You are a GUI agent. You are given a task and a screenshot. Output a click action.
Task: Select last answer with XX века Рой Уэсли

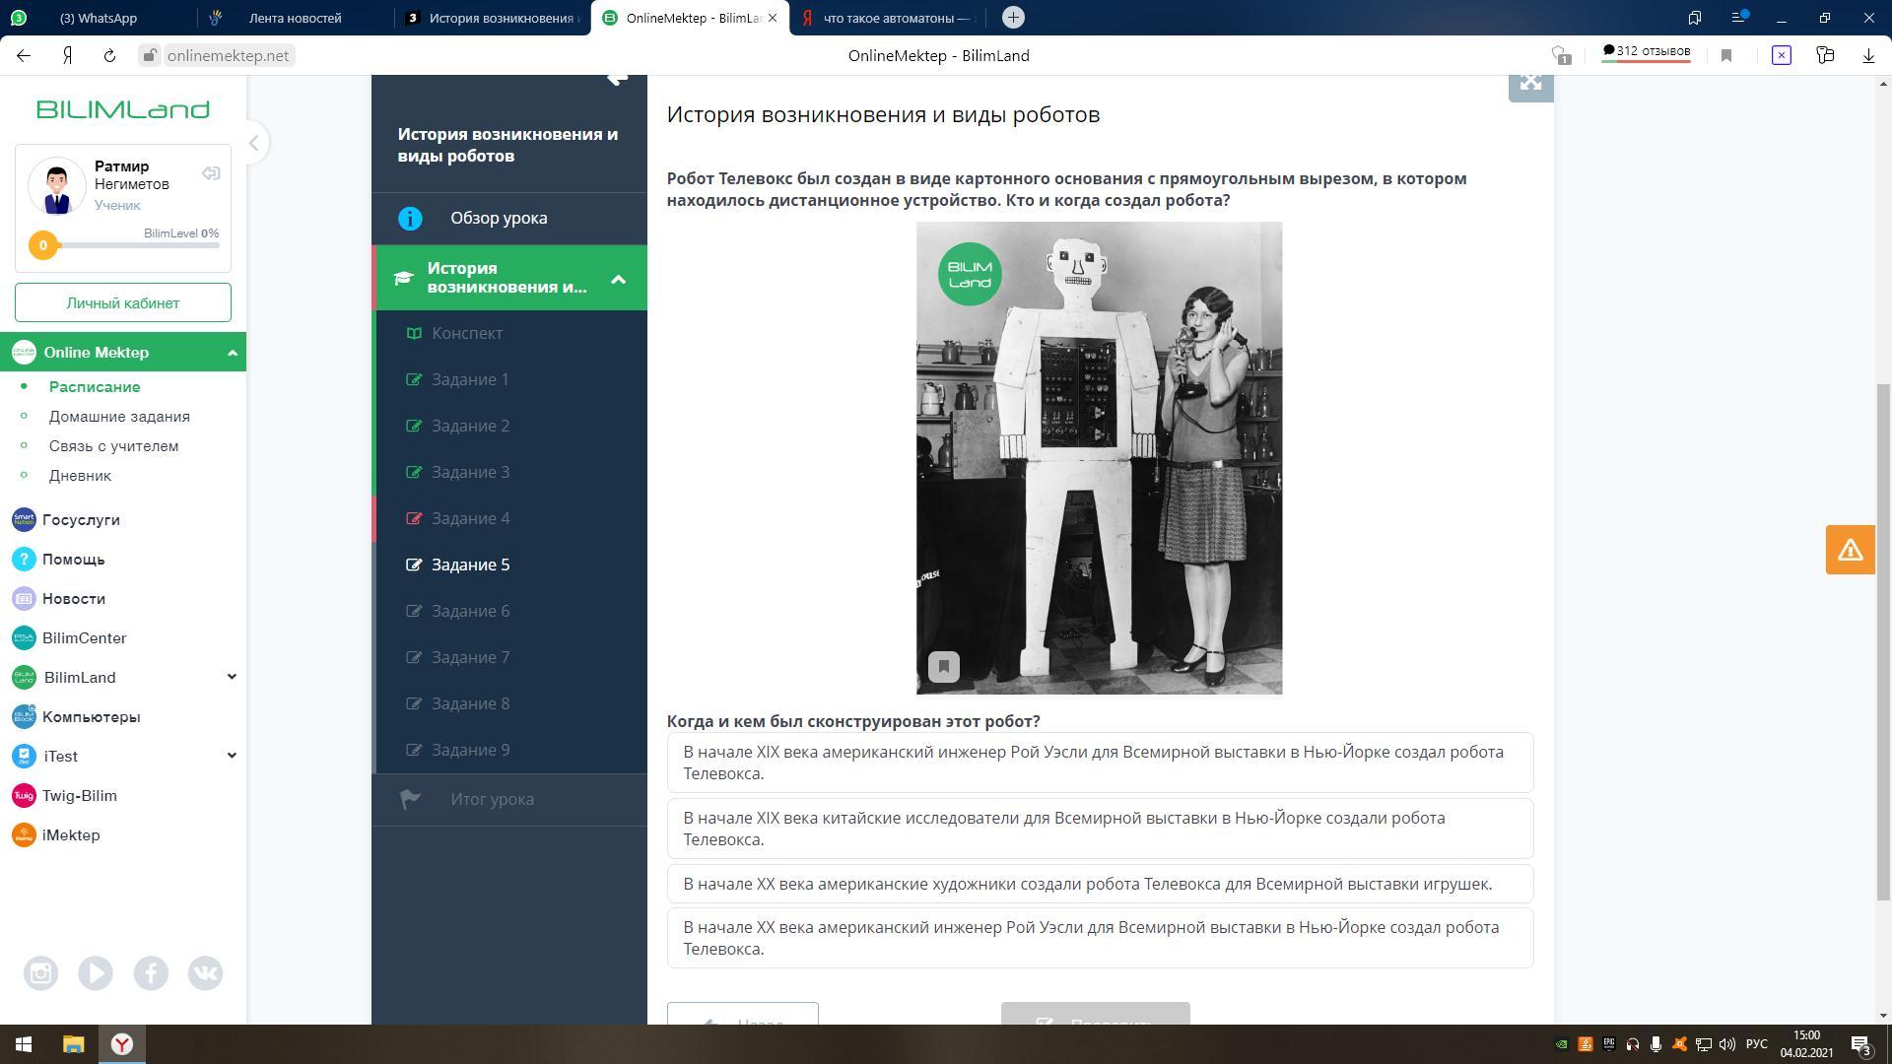[1099, 938]
